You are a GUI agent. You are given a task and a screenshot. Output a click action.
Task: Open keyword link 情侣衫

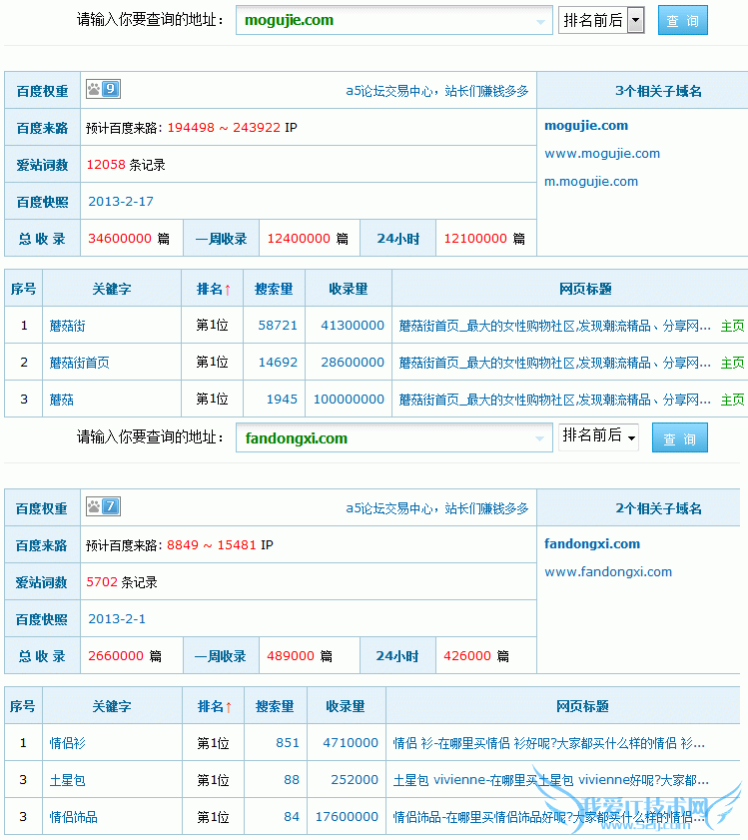pyautogui.click(x=68, y=743)
